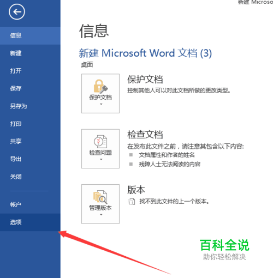
Task: Click the checklist icon above 检查问题
Action: point(100,142)
